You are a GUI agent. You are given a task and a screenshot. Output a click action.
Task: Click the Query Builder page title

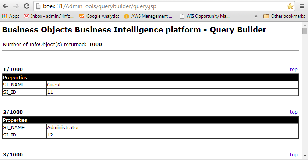[x=134, y=30]
